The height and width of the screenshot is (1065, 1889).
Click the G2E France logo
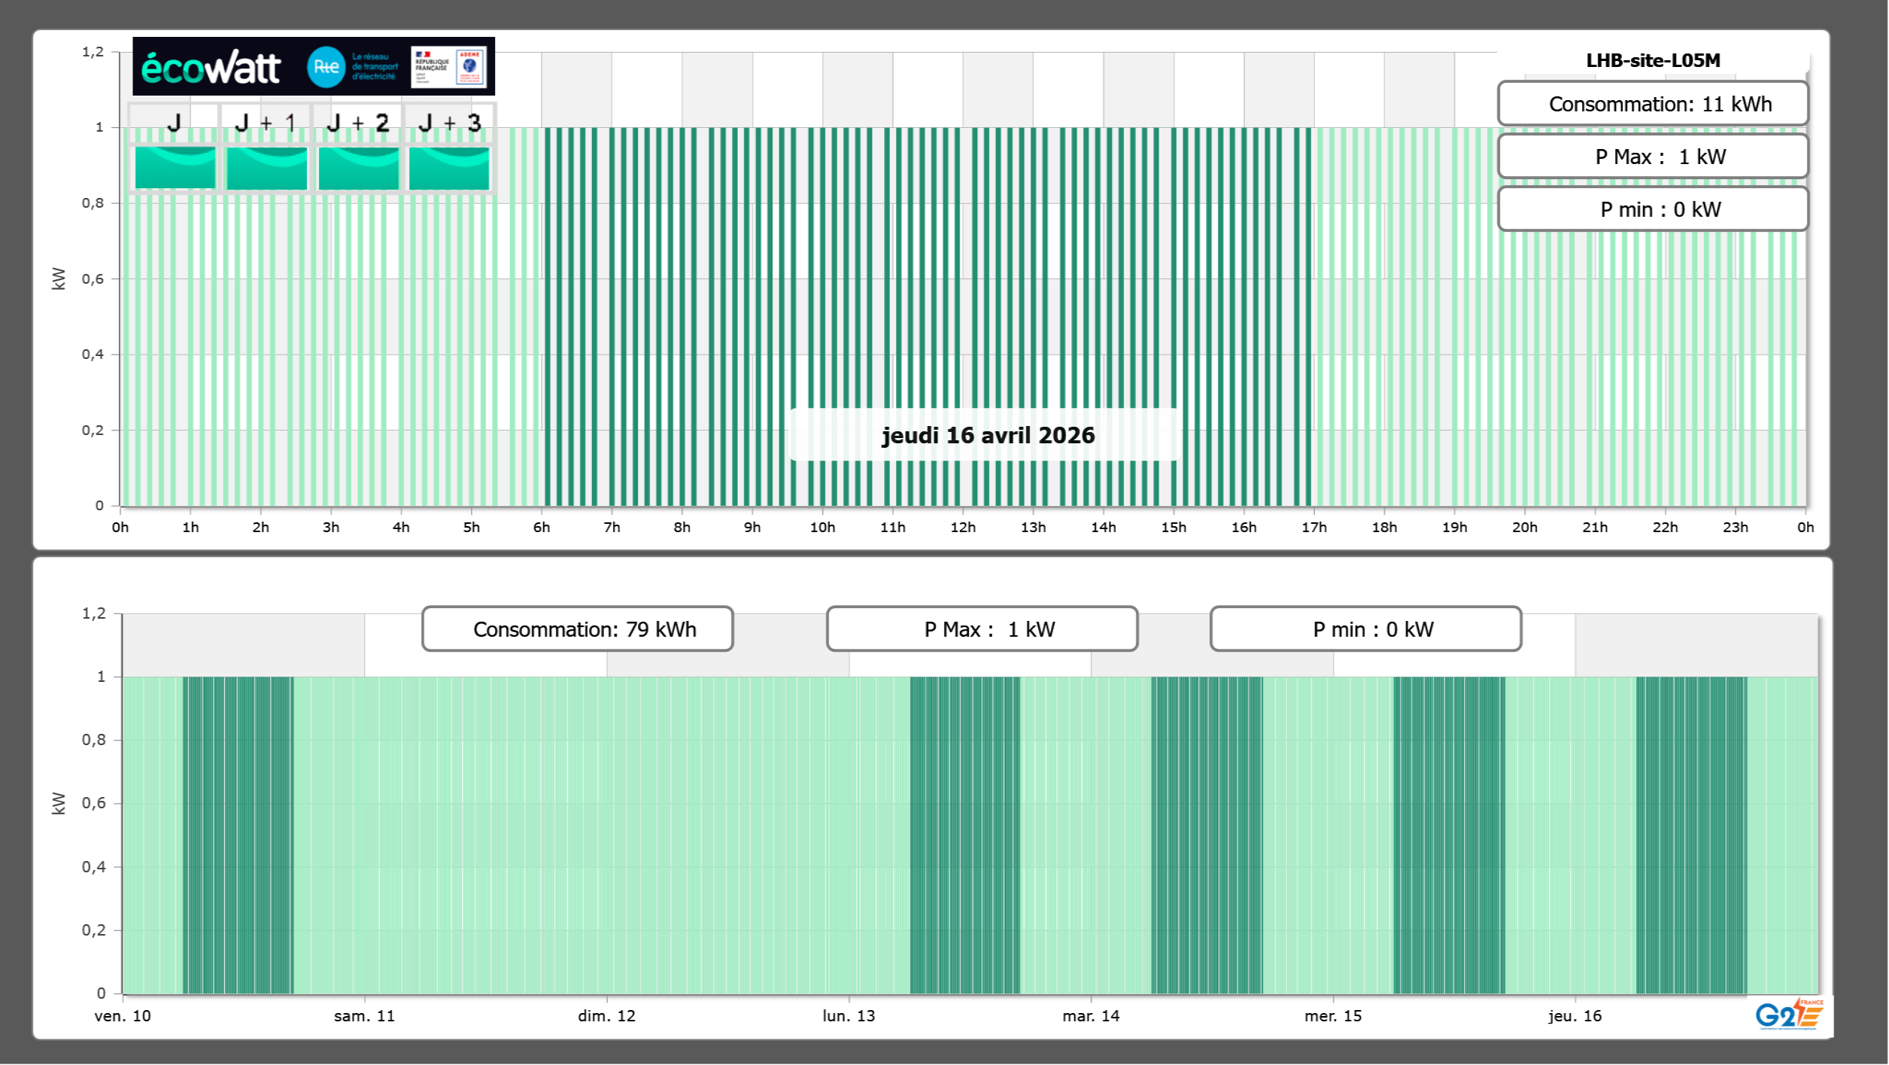1789,1015
